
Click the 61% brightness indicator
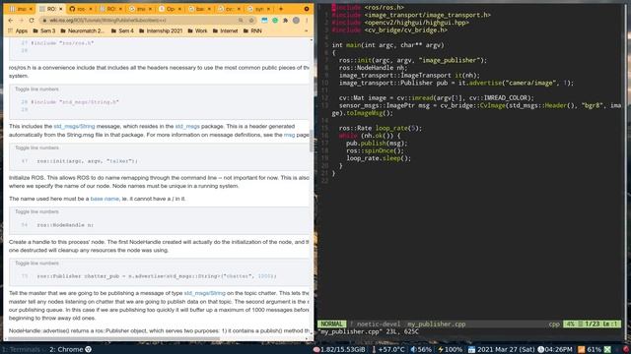click(x=590, y=350)
